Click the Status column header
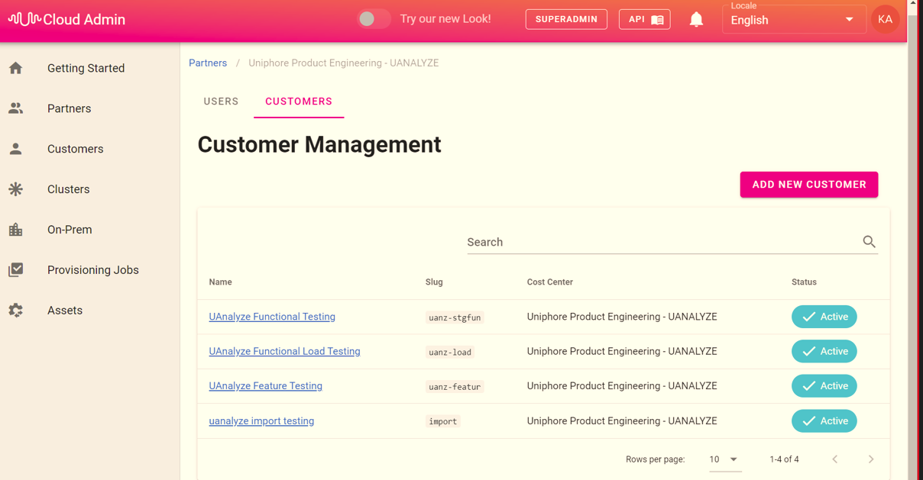 (804, 282)
